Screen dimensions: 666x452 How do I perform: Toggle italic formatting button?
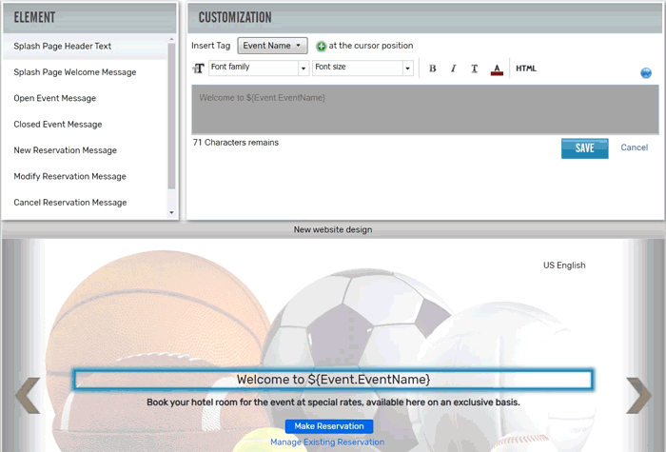click(453, 69)
